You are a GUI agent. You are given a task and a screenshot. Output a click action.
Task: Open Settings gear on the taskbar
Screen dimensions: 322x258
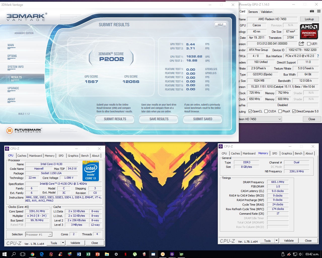[116, 254]
